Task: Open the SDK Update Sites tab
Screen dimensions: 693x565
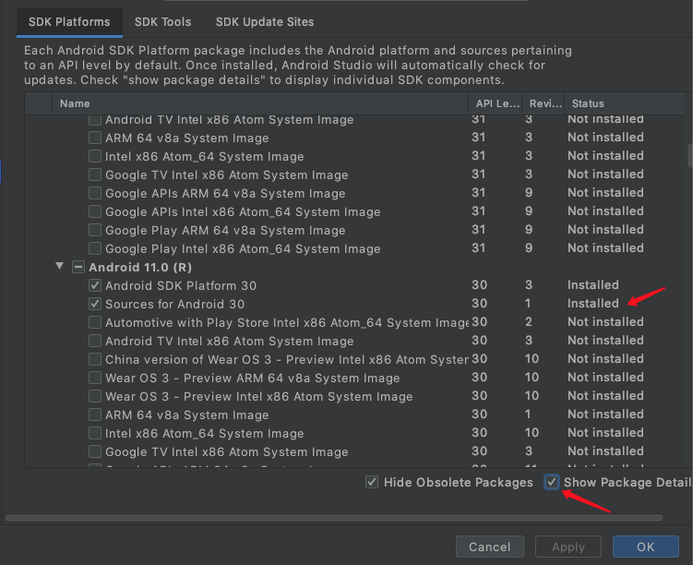Action: (265, 21)
